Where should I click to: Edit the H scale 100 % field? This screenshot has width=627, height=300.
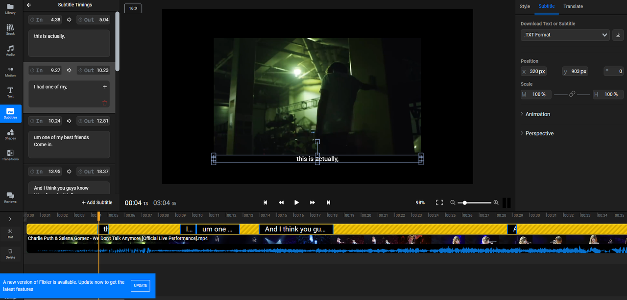[x=608, y=94]
